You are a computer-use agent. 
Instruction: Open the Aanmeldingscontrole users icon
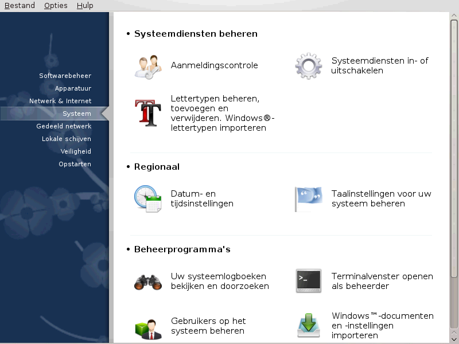pyautogui.click(x=148, y=67)
